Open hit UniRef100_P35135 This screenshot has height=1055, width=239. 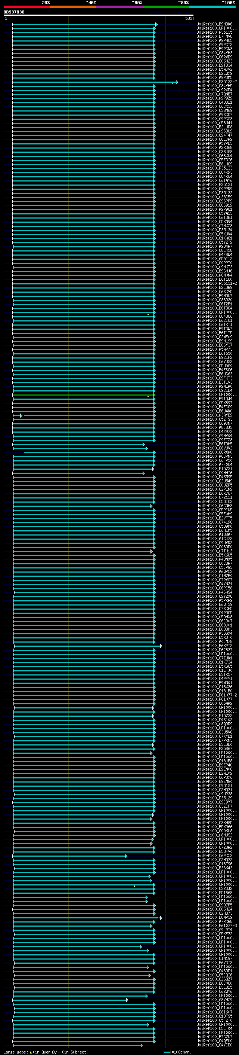[x=214, y=32]
